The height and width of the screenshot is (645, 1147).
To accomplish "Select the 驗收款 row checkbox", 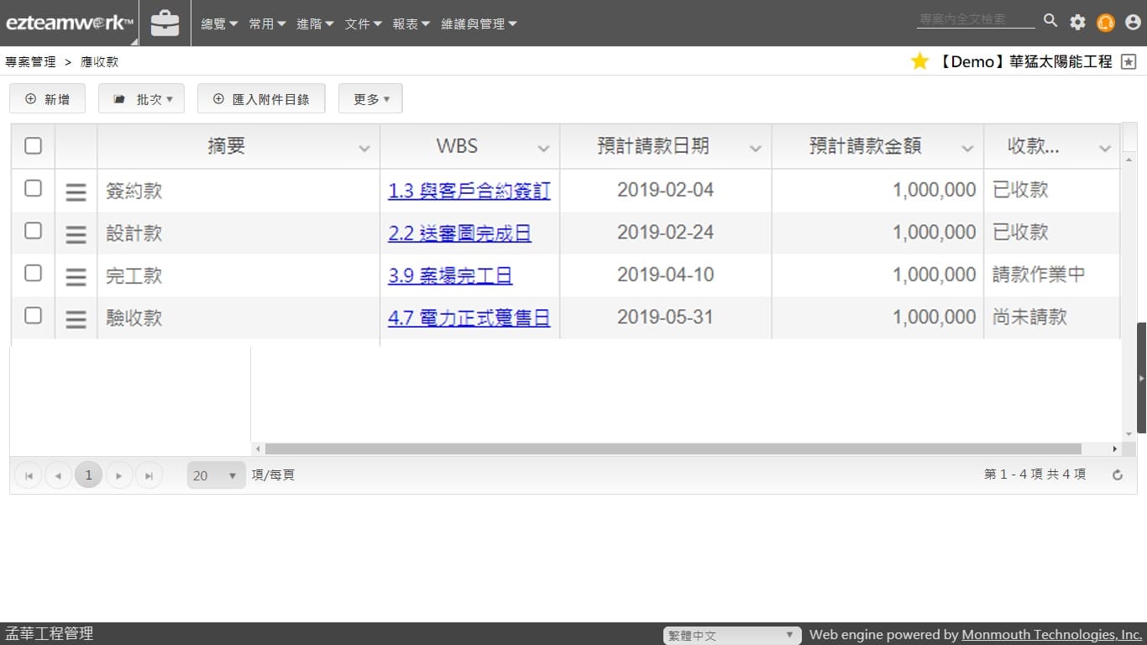I will [33, 316].
